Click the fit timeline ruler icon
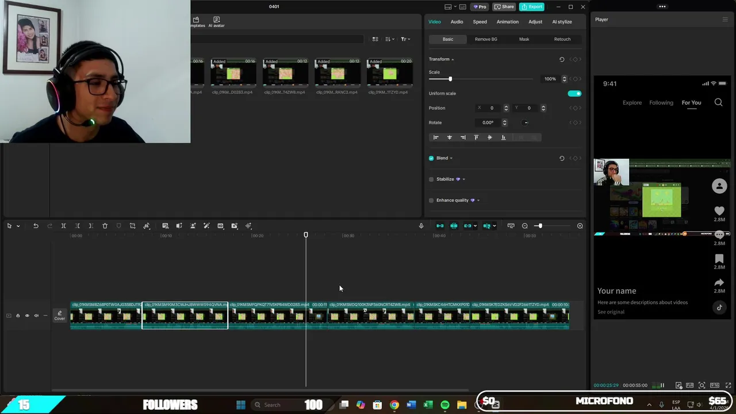The width and height of the screenshot is (736, 414). point(511,226)
